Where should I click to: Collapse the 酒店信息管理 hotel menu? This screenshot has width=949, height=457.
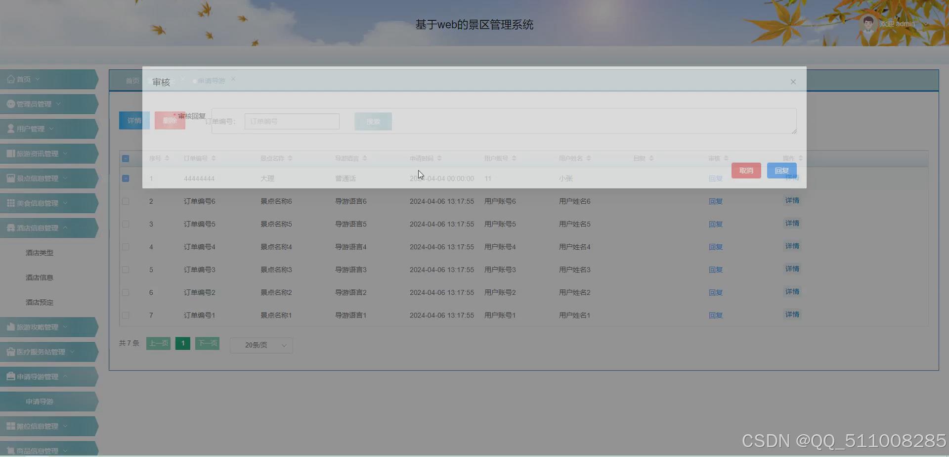pos(40,228)
